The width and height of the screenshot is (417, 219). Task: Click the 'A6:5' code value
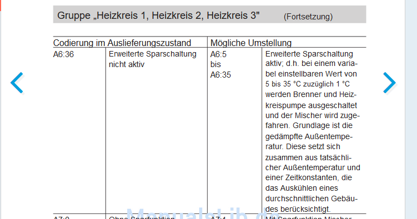[218, 54]
